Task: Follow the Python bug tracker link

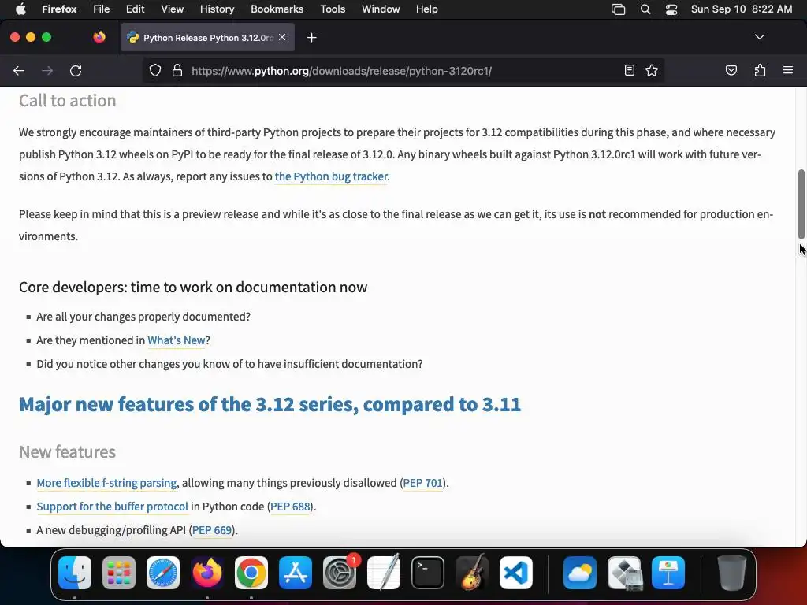Action: pyautogui.click(x=331, y=176)
